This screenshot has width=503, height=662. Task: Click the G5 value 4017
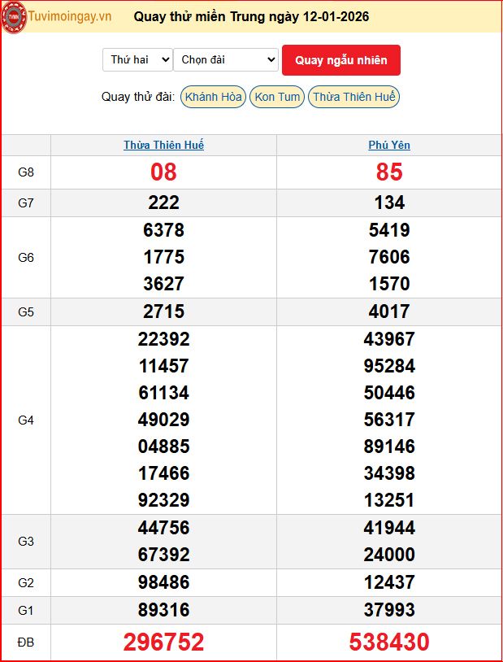coord(389,311)
